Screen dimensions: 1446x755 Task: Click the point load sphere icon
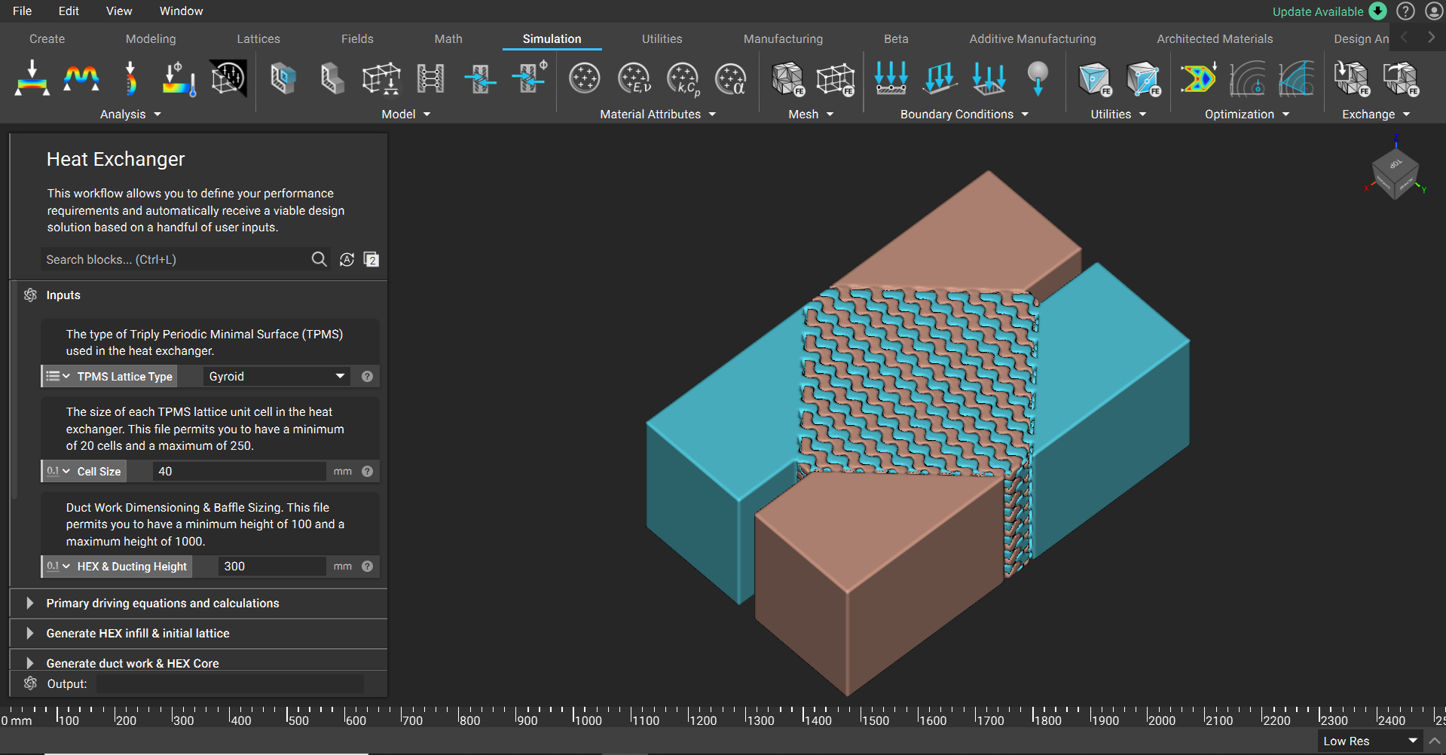coord(1038,78)
